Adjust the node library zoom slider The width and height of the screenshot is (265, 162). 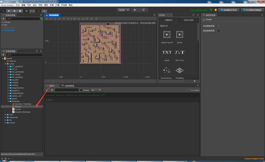click(x=195, y=81)
